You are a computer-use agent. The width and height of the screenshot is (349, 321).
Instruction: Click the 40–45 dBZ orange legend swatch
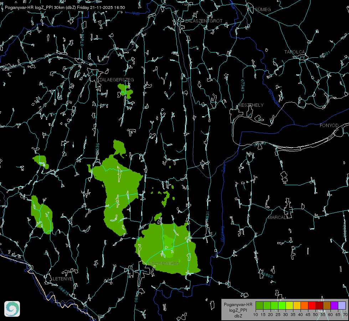(304, 305)
